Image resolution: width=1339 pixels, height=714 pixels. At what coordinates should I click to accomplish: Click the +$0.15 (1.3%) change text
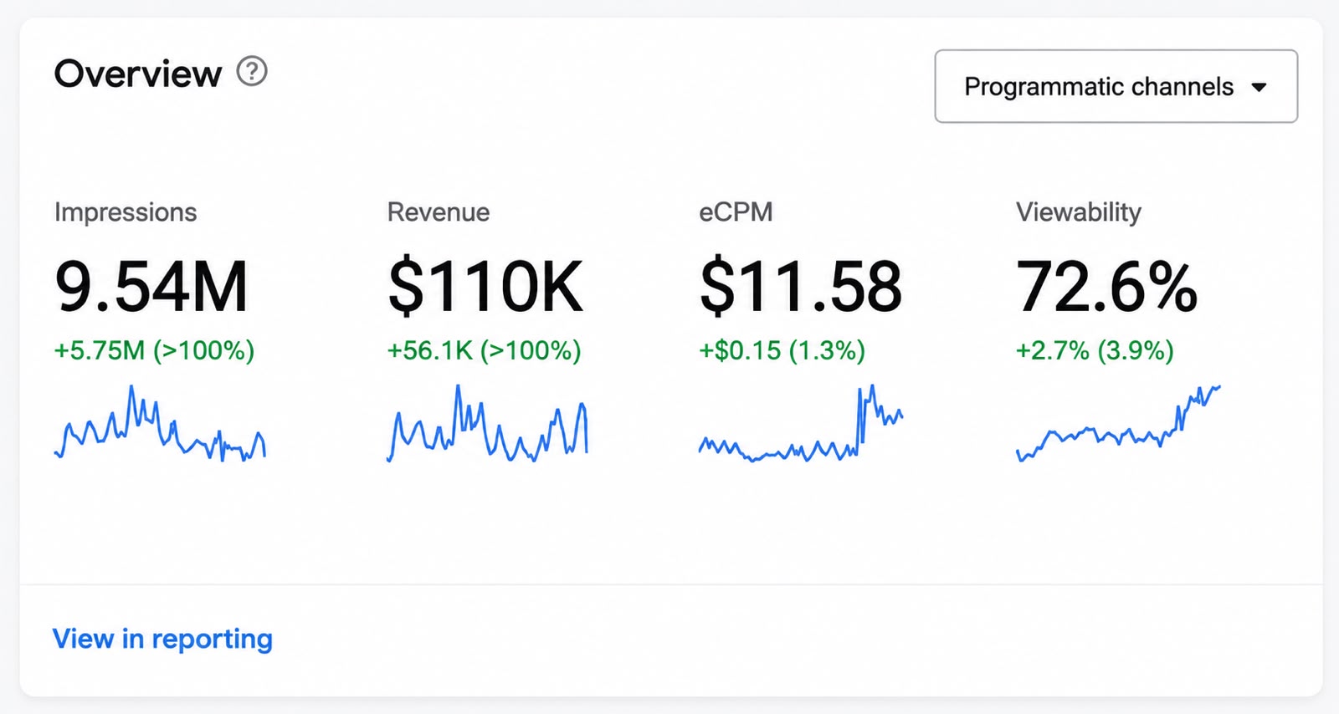782,350
